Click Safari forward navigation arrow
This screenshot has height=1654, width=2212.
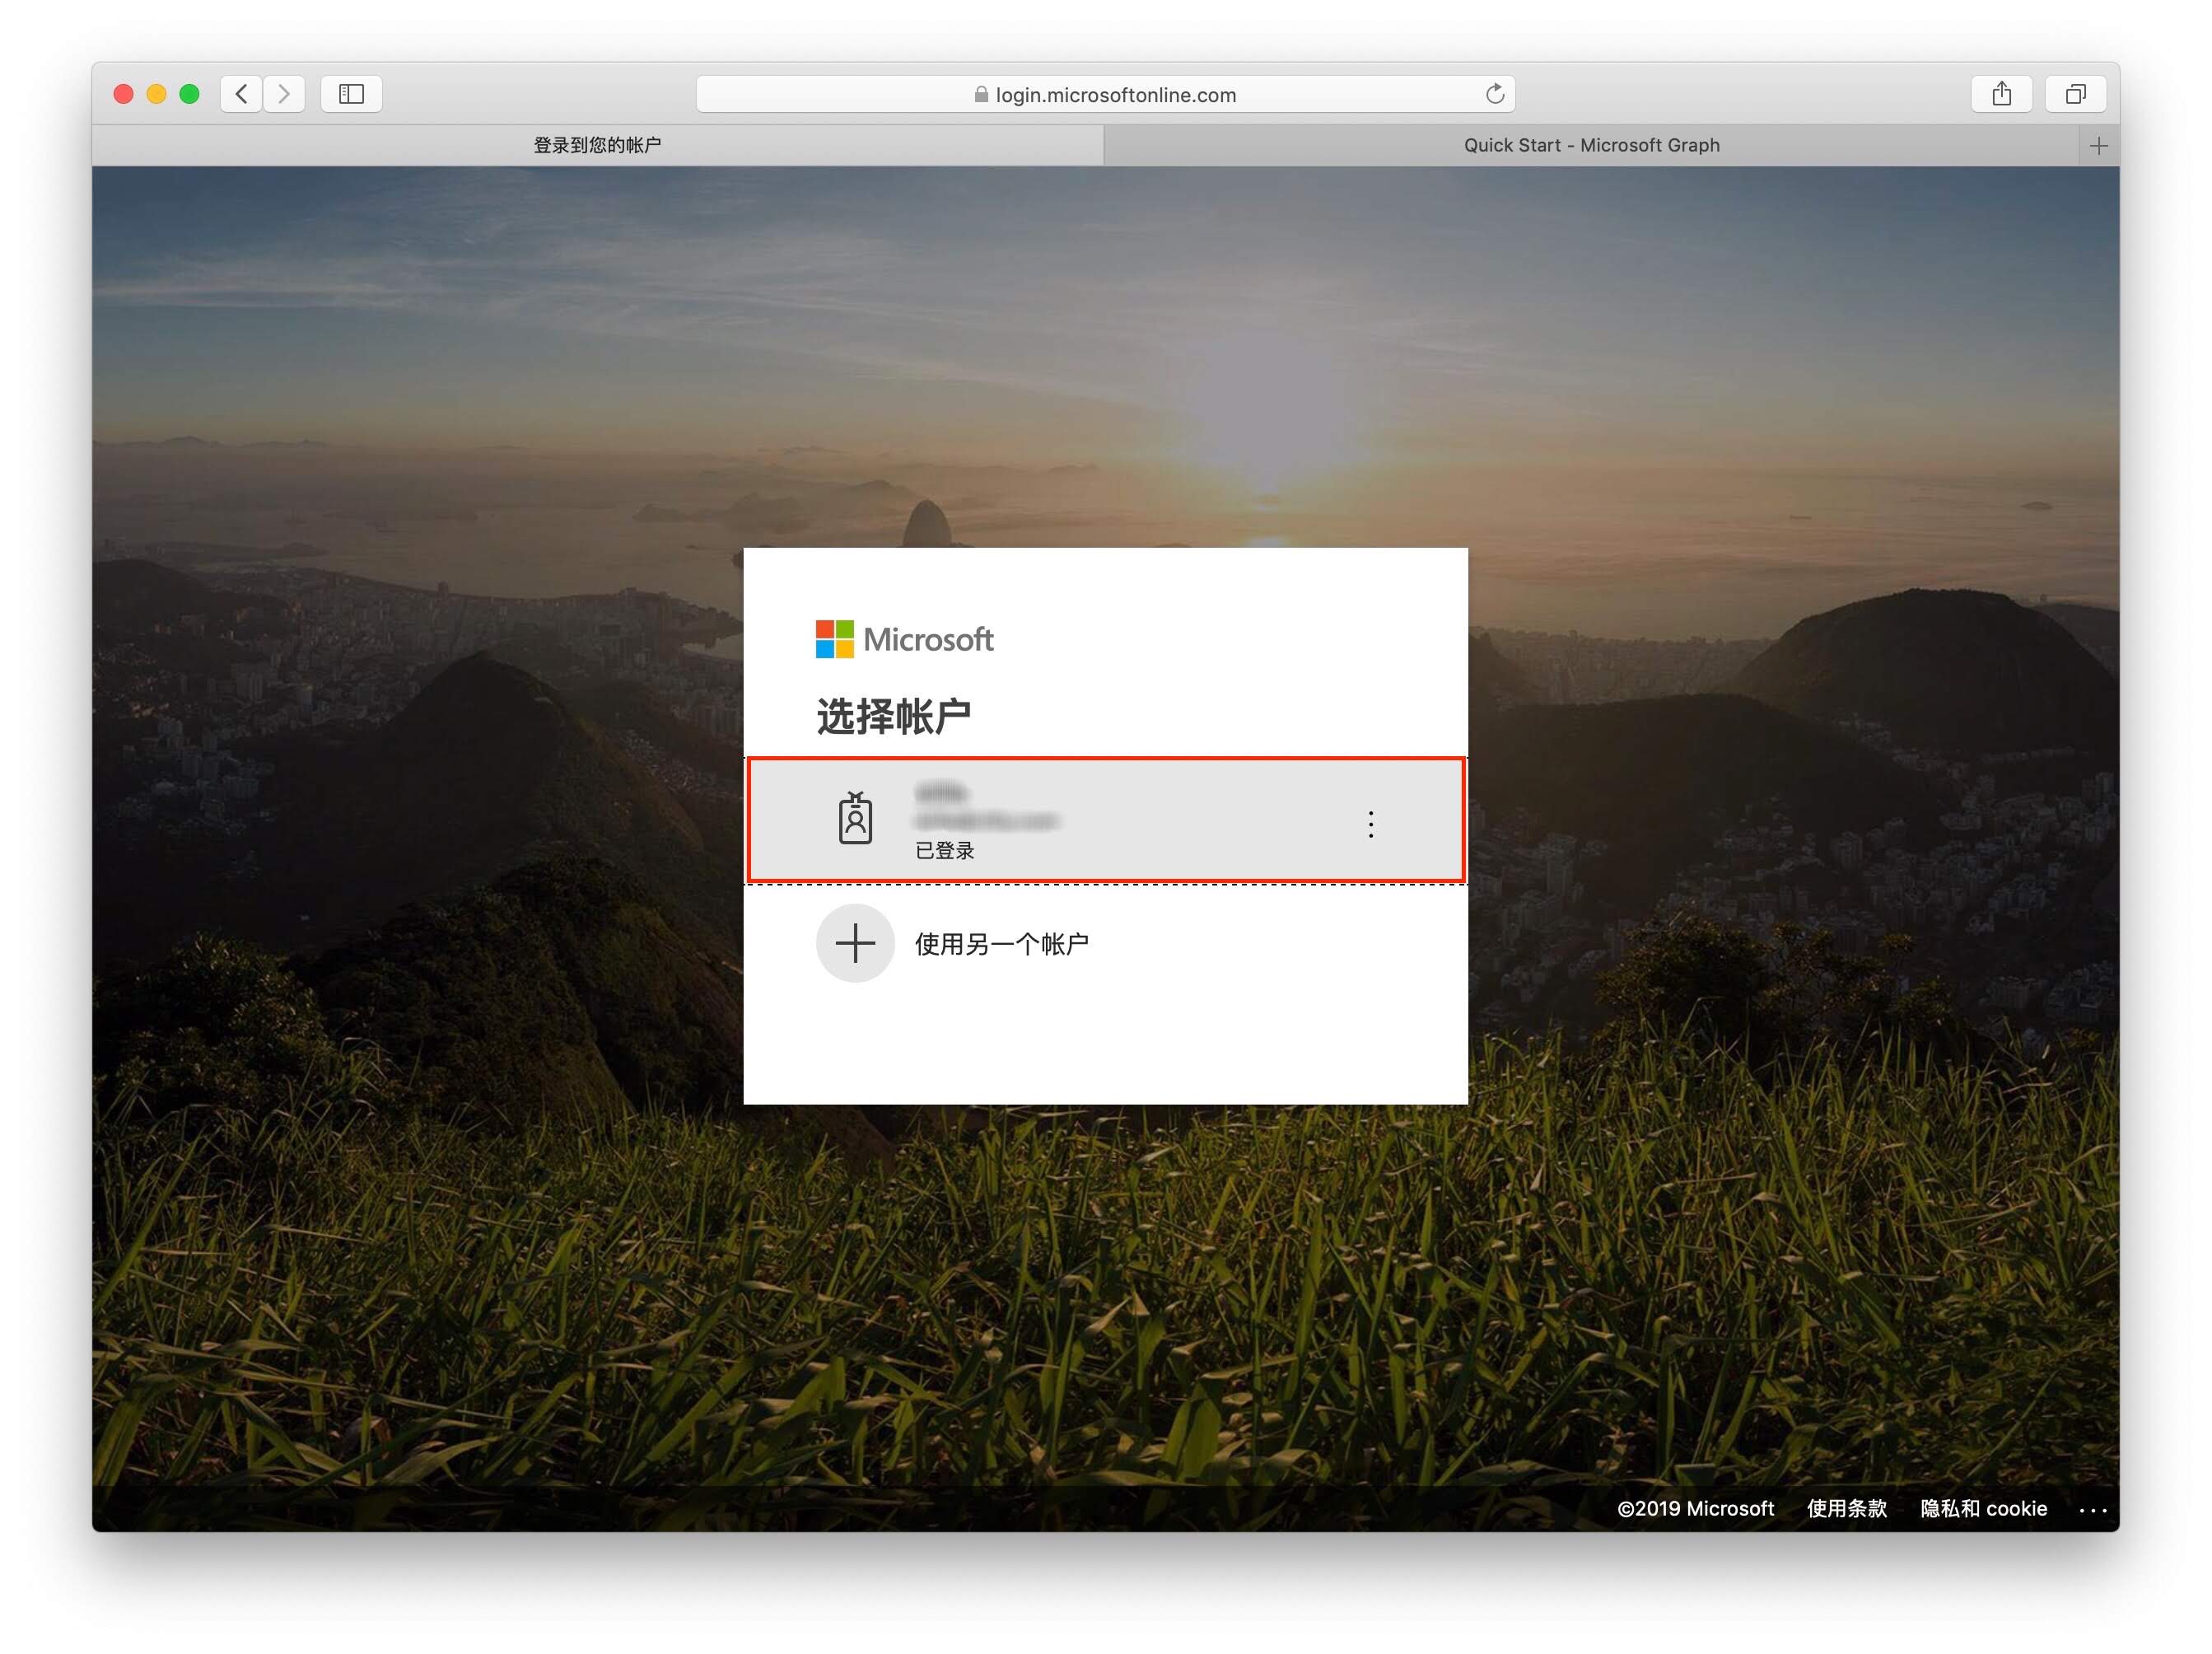[285, 94]
